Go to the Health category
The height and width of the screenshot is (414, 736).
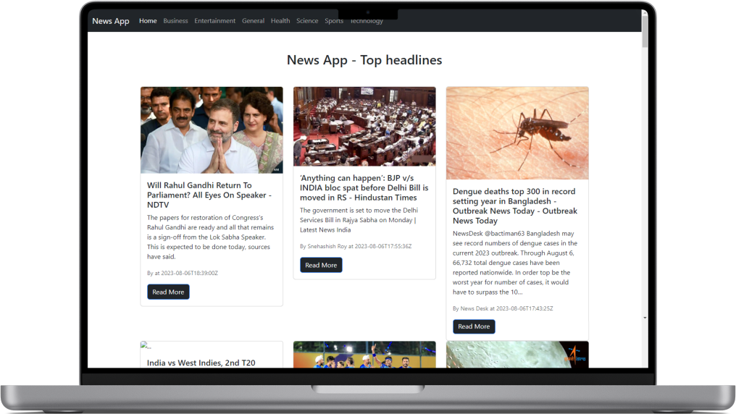(280, 21)
